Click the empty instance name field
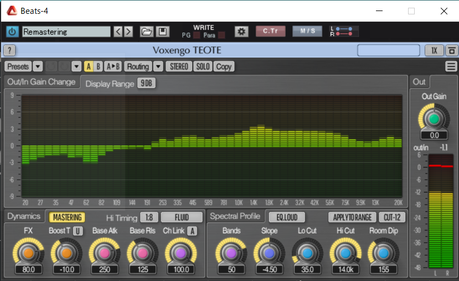459x281 pixels. point(389,50)
